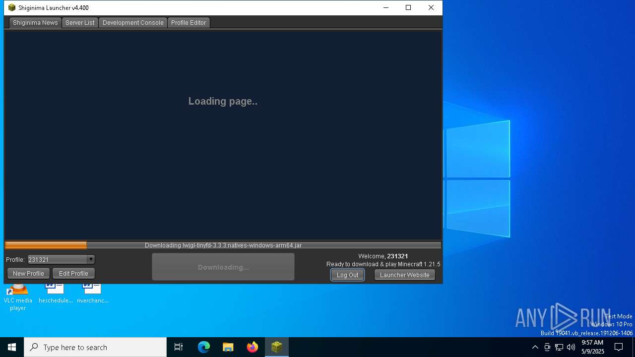This screenshot has width=635, height=357.
Task: Select the riverchanc Word document on desktop
Action: (x=92, y=294)
